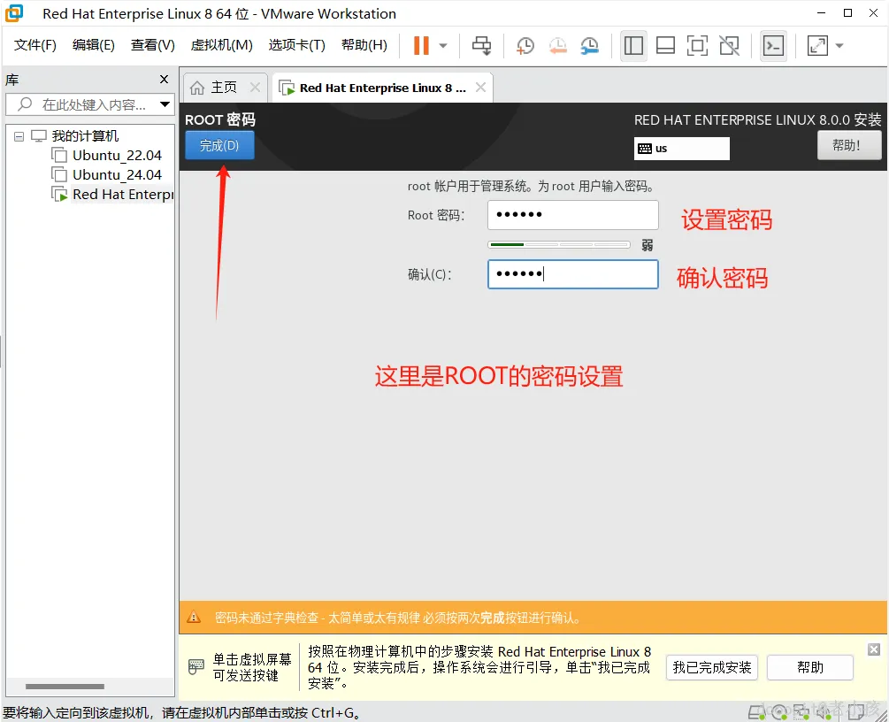Toggle the console view button

(773, 45)
